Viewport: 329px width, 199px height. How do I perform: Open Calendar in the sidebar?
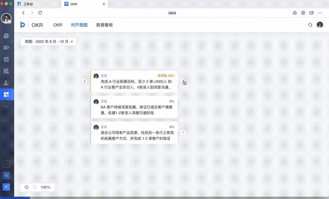6,59
